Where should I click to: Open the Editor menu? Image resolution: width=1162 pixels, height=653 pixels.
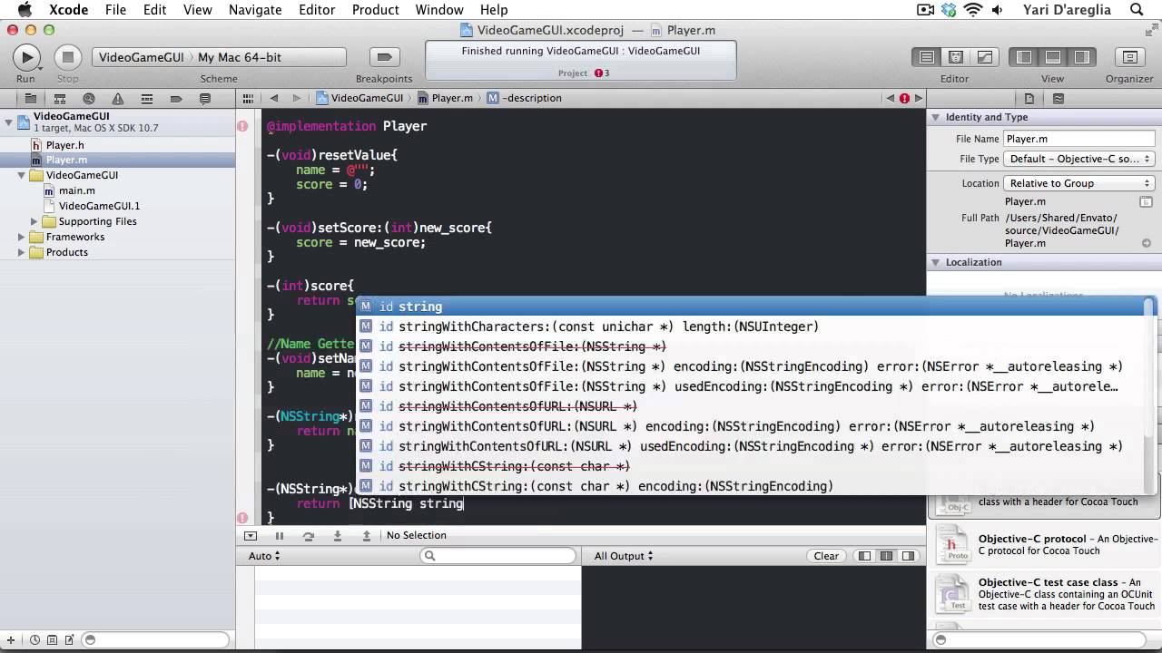[x=317, y=10]
